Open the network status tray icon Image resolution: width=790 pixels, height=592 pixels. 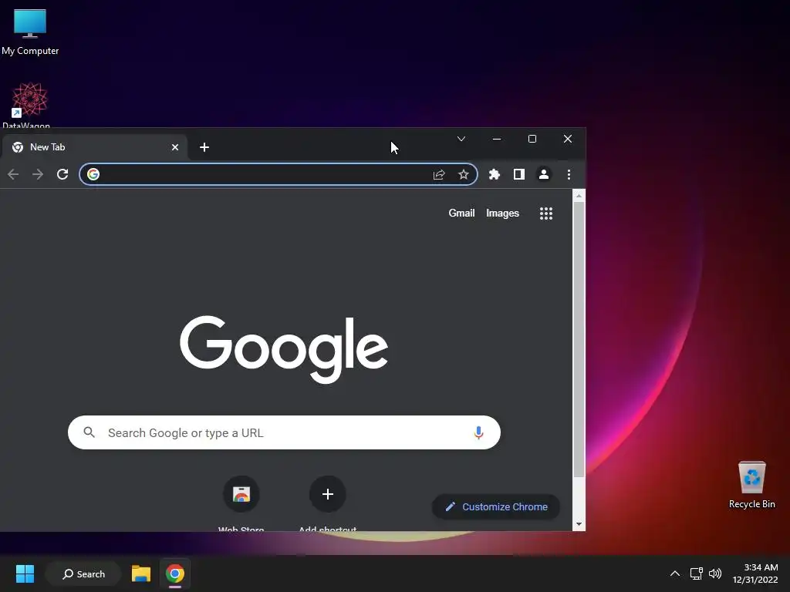[x=697, y=573]
